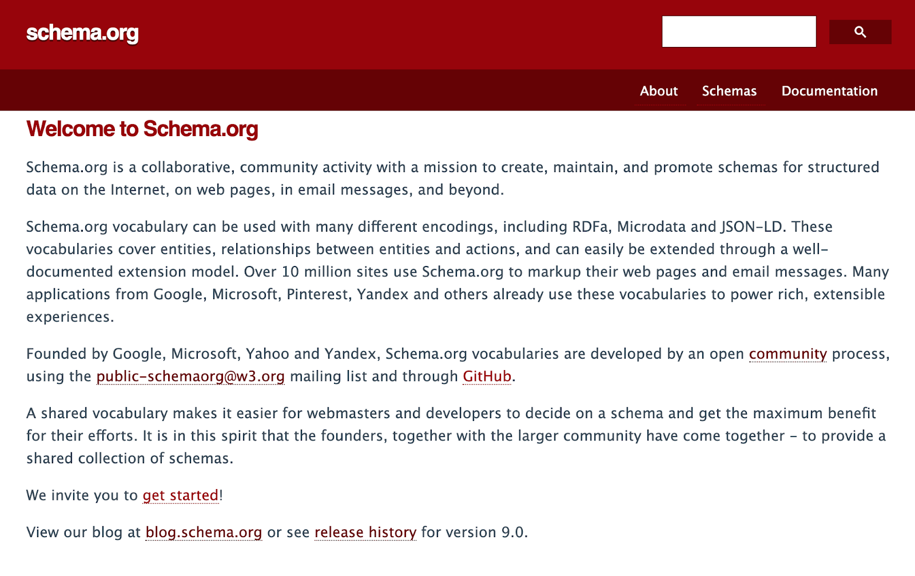
Task: Click the paragraph about collaborative community activity
Action: [453, 178]
